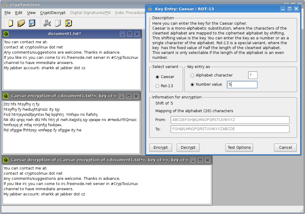Select the Rot-13 variant radio button
The height and width of the screenshot is (214, 305).
(157, 86)
